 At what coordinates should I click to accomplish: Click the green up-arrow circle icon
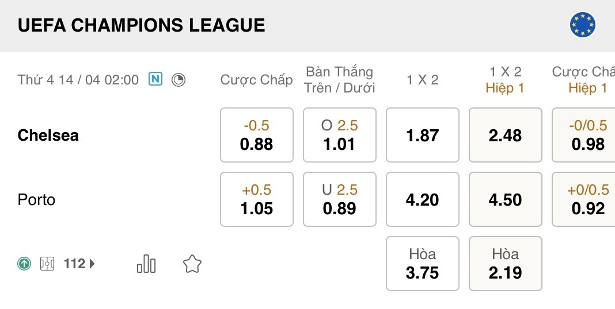tap(24, 264)
